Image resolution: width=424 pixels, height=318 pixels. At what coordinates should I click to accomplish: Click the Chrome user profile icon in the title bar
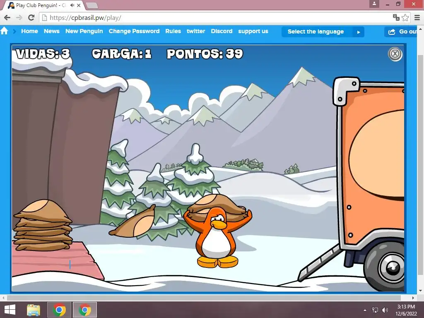374,4
